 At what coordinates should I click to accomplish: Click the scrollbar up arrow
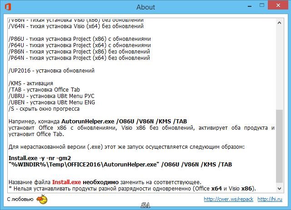point(279,23)
